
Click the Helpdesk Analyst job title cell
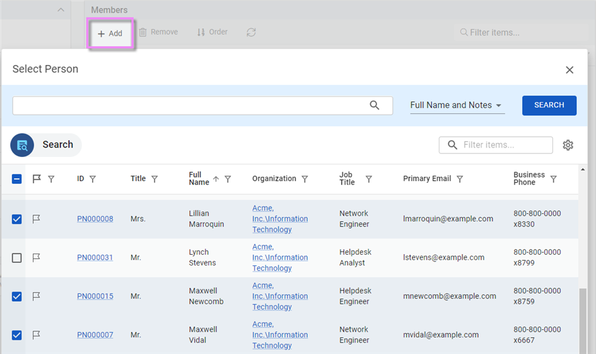pos(355,257)
